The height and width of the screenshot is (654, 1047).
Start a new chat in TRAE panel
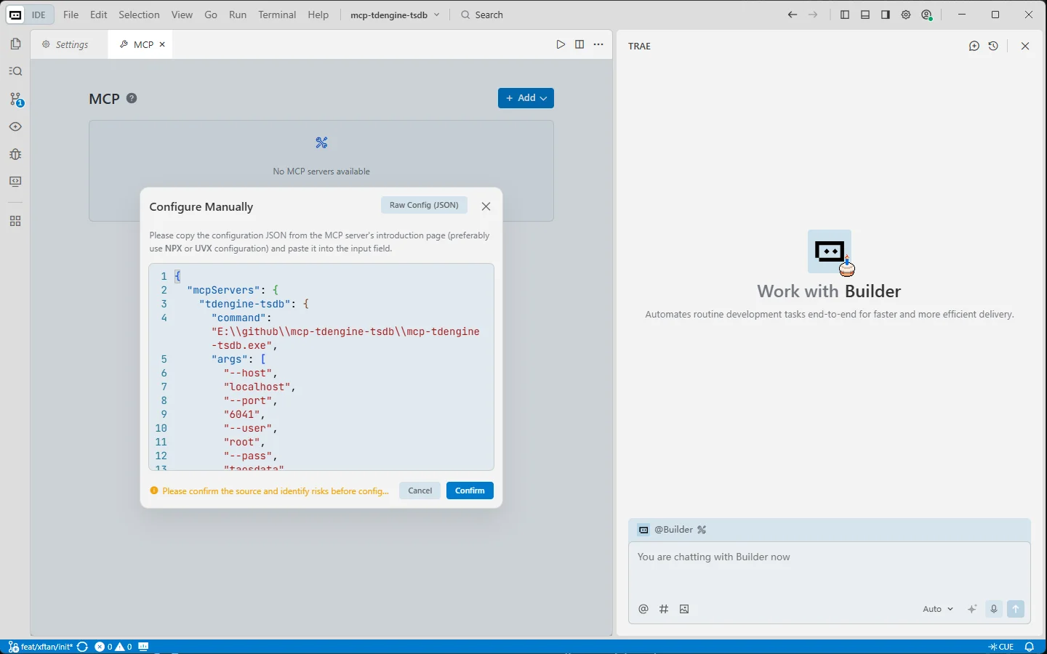coord(974,46)
